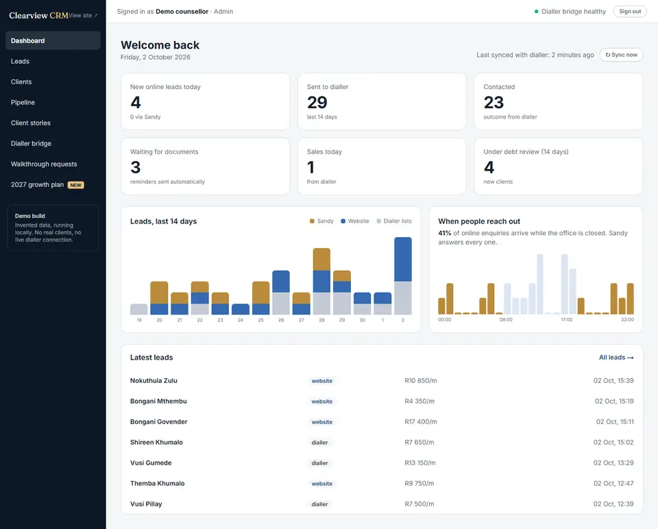The image size is (658, 529).
Task: Click lead name Vusi Gumede
Action: click(x=151, y=463)
